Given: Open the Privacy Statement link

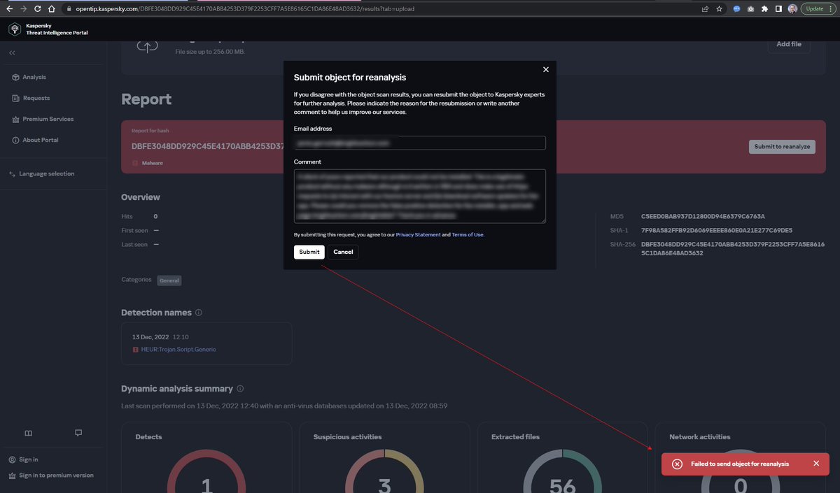Looking at the screenshot, I should (x=418, y=235).
